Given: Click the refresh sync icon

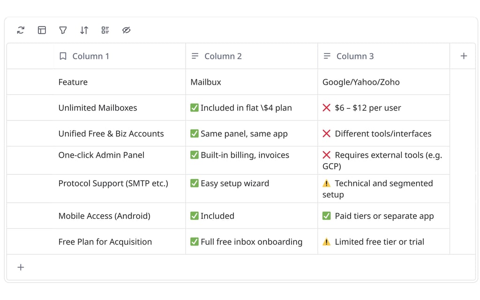Looking at the screenshot, I should tap(21, 30).
